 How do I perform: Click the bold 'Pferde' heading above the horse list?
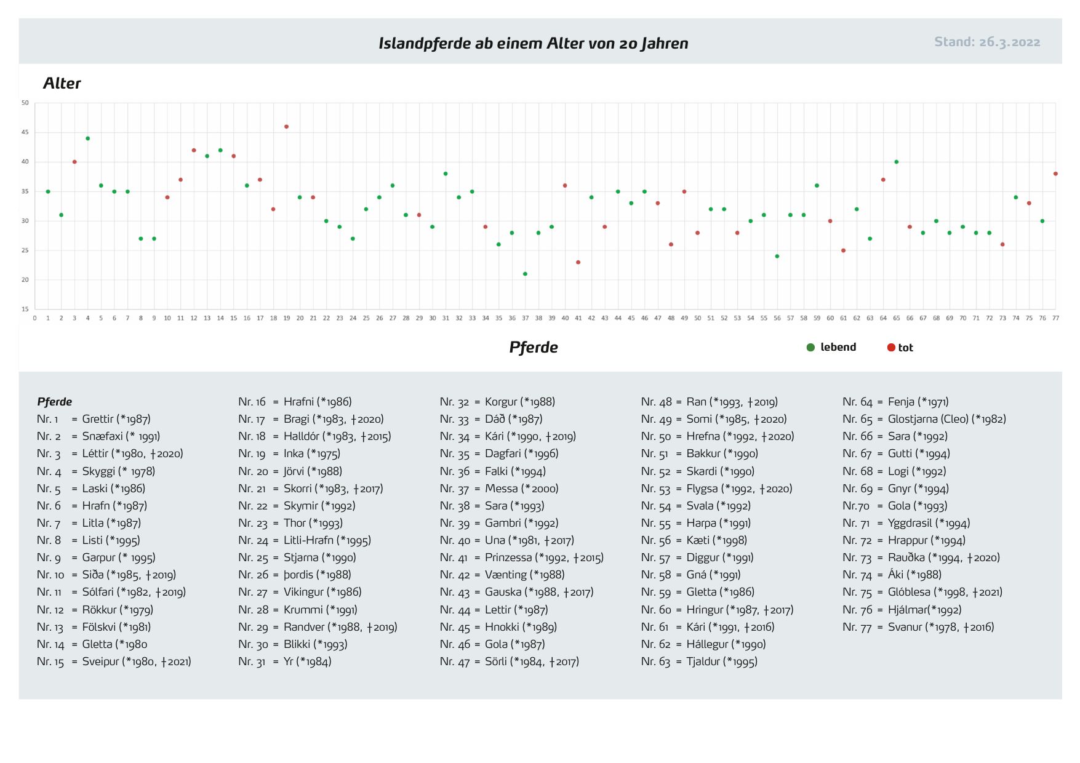coord(55,402)
